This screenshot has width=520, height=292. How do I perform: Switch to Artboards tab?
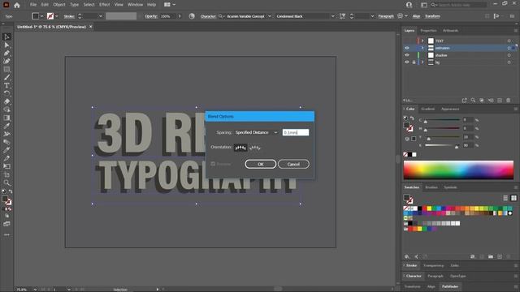tap(450, 31)
